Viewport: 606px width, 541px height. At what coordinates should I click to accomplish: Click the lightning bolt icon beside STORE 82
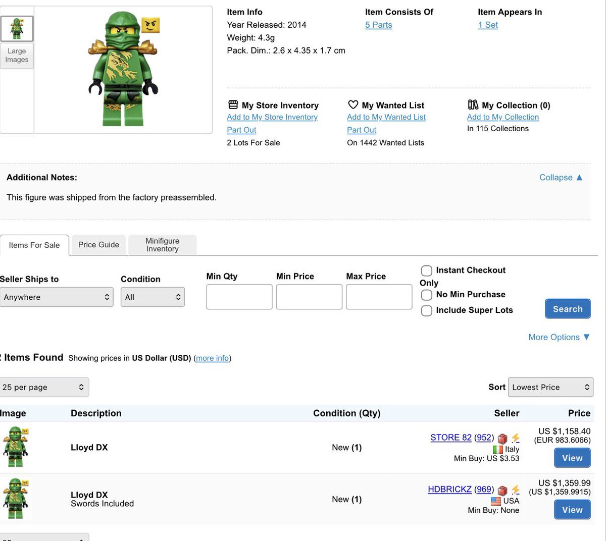[x=516, y=438]
